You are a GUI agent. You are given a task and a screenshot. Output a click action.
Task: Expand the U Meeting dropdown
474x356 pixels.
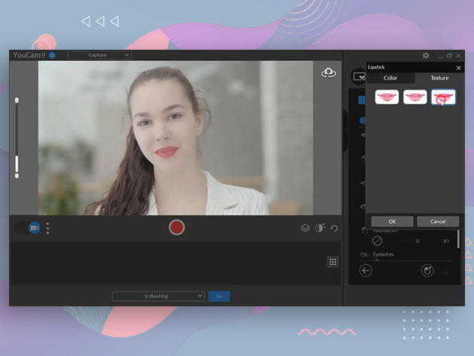[x=158, y=297]
